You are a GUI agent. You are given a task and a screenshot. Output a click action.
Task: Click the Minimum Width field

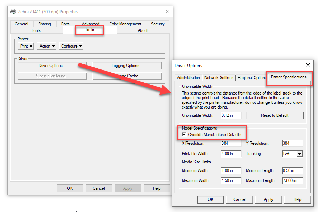click(231, 170)
